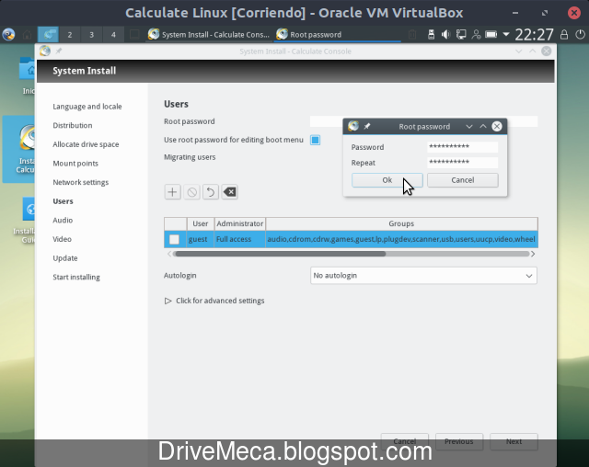Select the guest user cell
The height and width of the screenshot is (467, 589).
[x=201, y=239]
